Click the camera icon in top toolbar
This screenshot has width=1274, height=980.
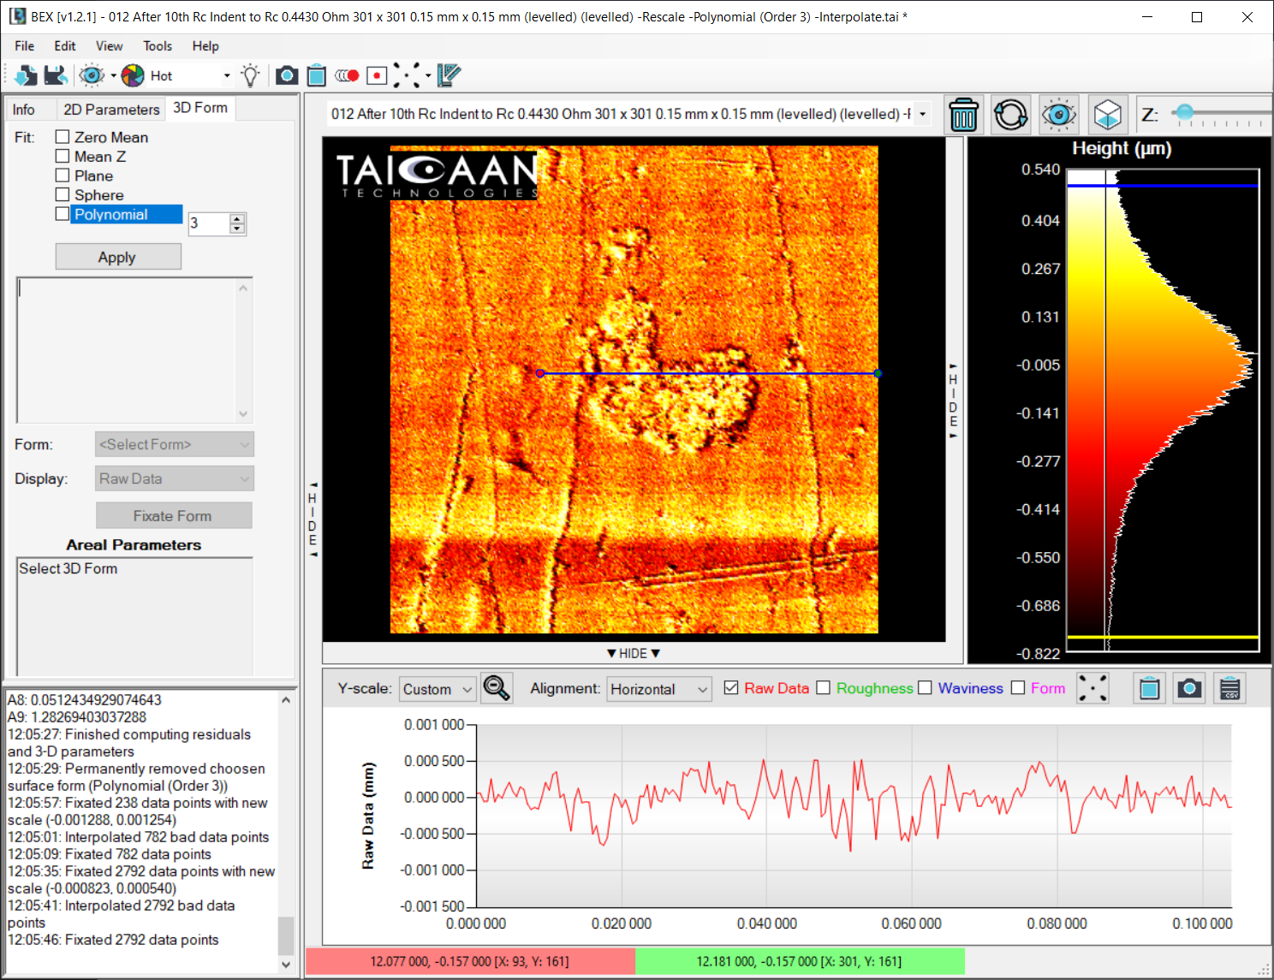click(x=286, y=76)
